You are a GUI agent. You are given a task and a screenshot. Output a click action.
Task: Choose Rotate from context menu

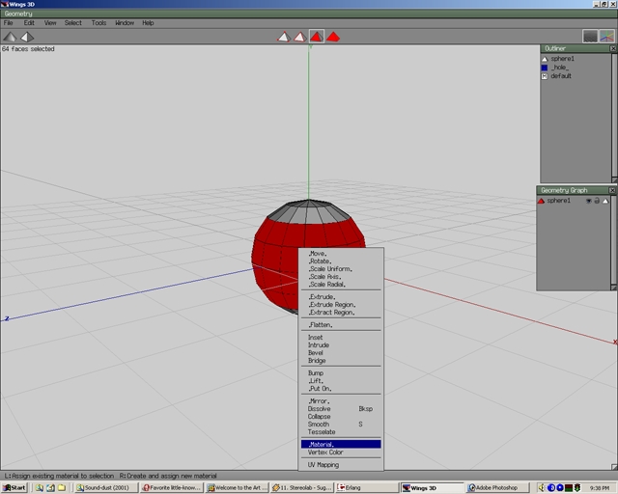(x=341, y=261)
